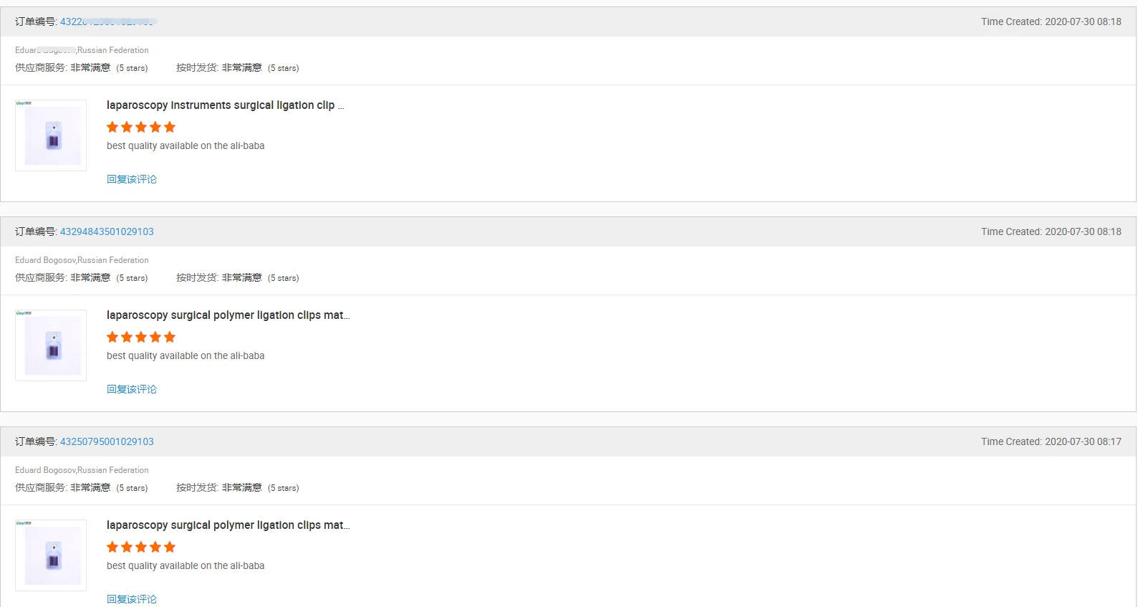The image size is (1138, 607).
Task: Open order number 43250795001029103
Action: coord(107,441)
